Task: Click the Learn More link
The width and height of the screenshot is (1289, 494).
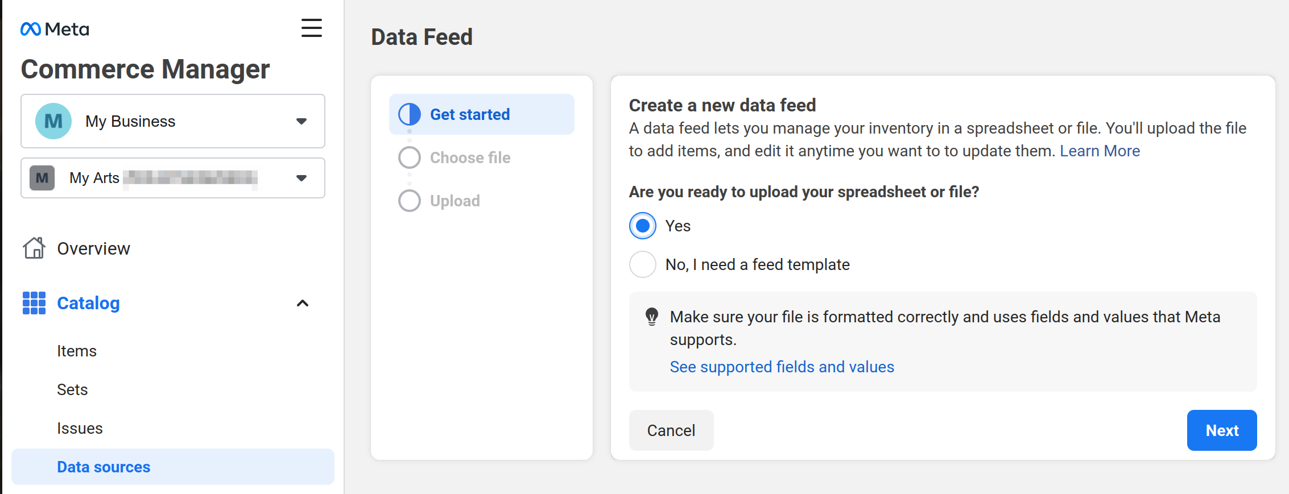Action: click(1100, 151)
